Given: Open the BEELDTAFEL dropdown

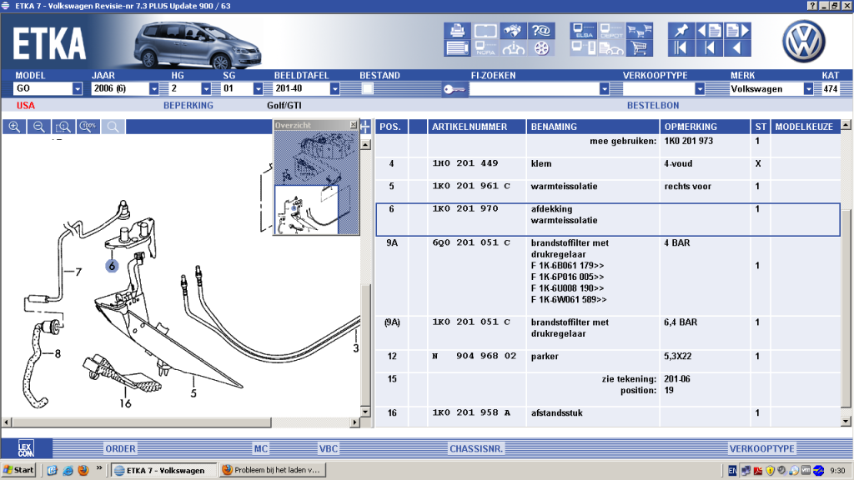Looking at the screenshot, I should coord(335,88).
